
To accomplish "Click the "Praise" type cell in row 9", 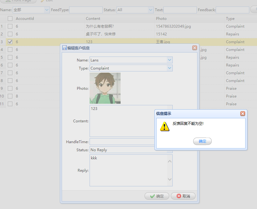I will 231,88.
